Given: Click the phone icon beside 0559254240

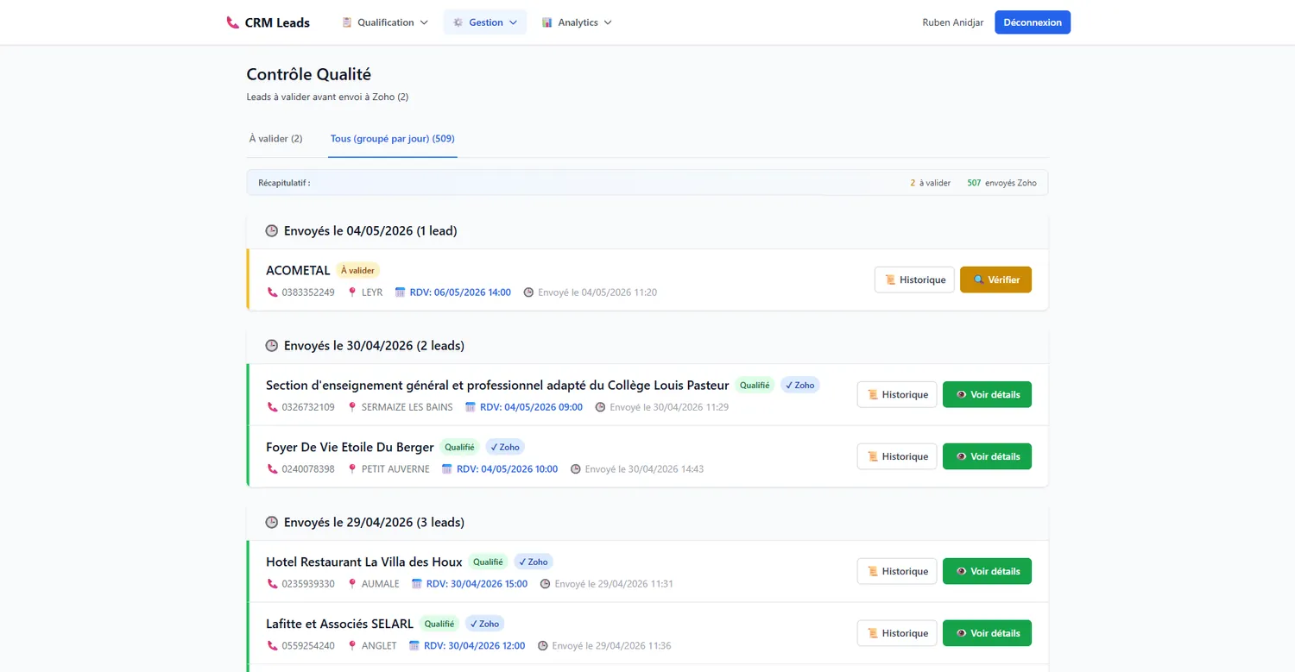Looking at the screenshot, I should (273, 646).
